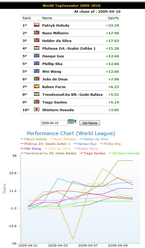
Task: Click the Japan flag beside Shintaro Hosoda
Action: point(37,109)
